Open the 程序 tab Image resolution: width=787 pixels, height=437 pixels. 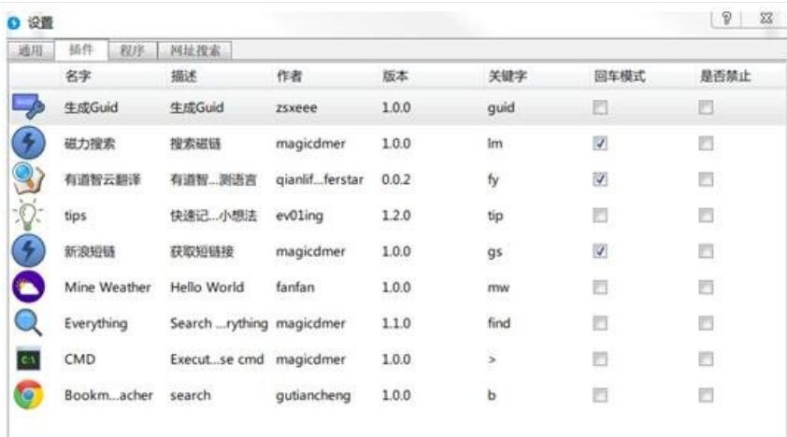coord(133,50)
